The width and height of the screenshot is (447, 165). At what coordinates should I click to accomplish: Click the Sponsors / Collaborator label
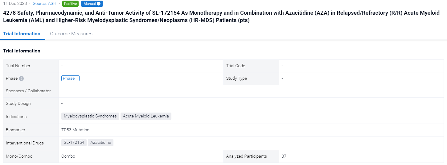(28, 91)
